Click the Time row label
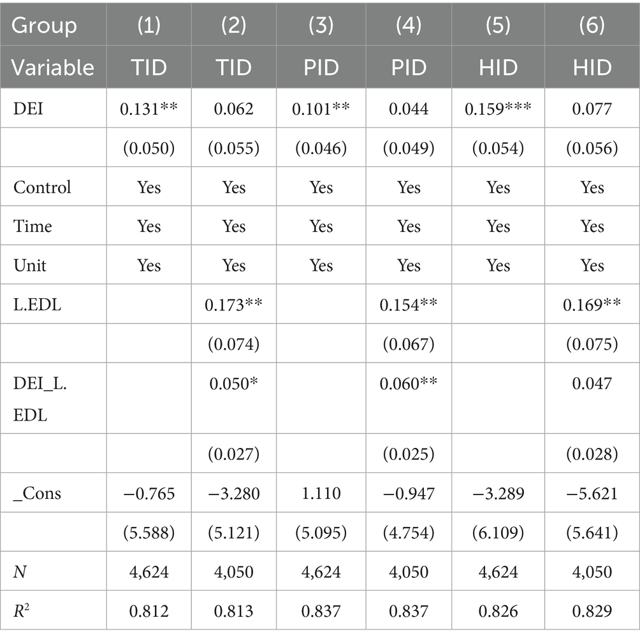This screenshot has height=641, width=640. click(33, 226)
